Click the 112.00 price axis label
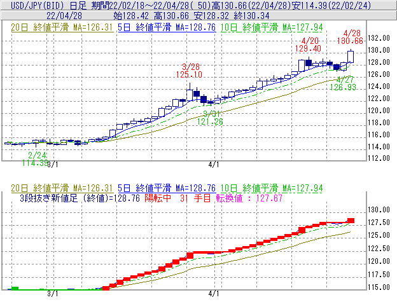The height and width of the screenshot is (302, 397). pos(379,158)
